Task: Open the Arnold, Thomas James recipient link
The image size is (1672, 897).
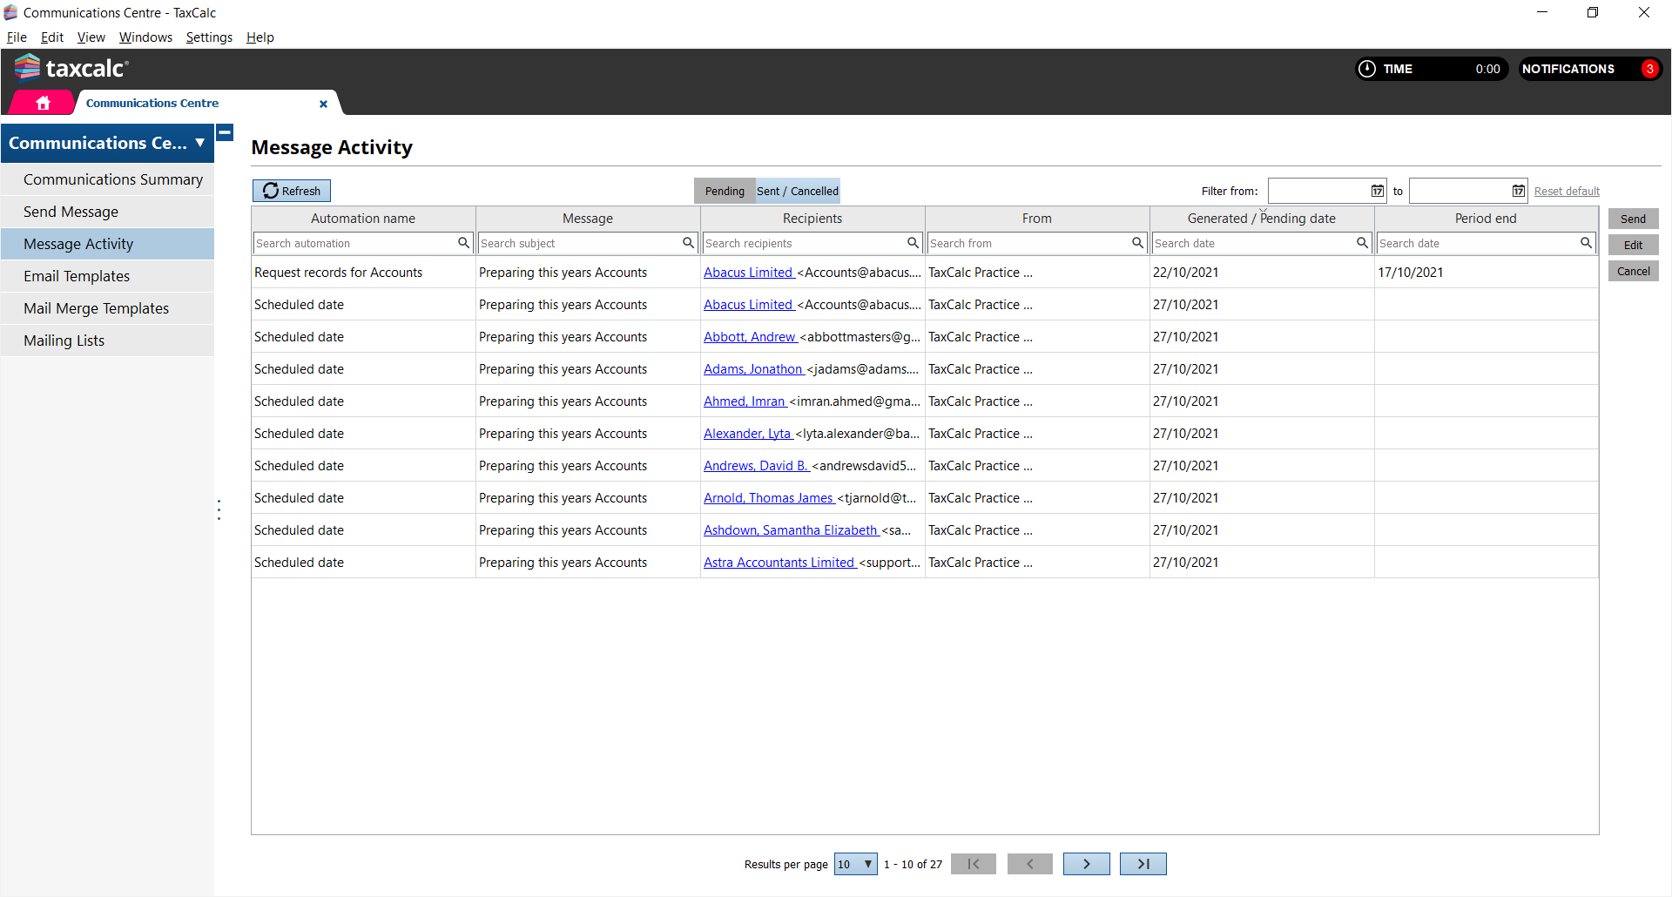Action: 769,498
